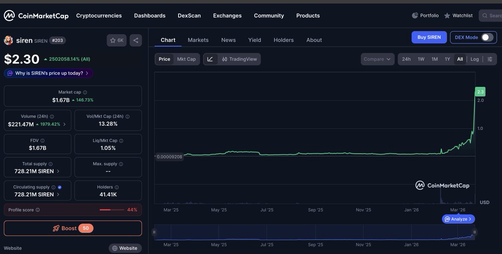The height and width of the screenshot is (254, 502).
Task: Open Cryptocurrencies menu
Action: 99,15
